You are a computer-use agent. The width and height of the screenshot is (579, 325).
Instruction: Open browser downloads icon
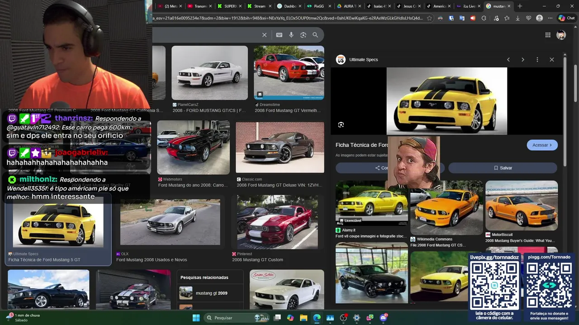pos(517,18)
